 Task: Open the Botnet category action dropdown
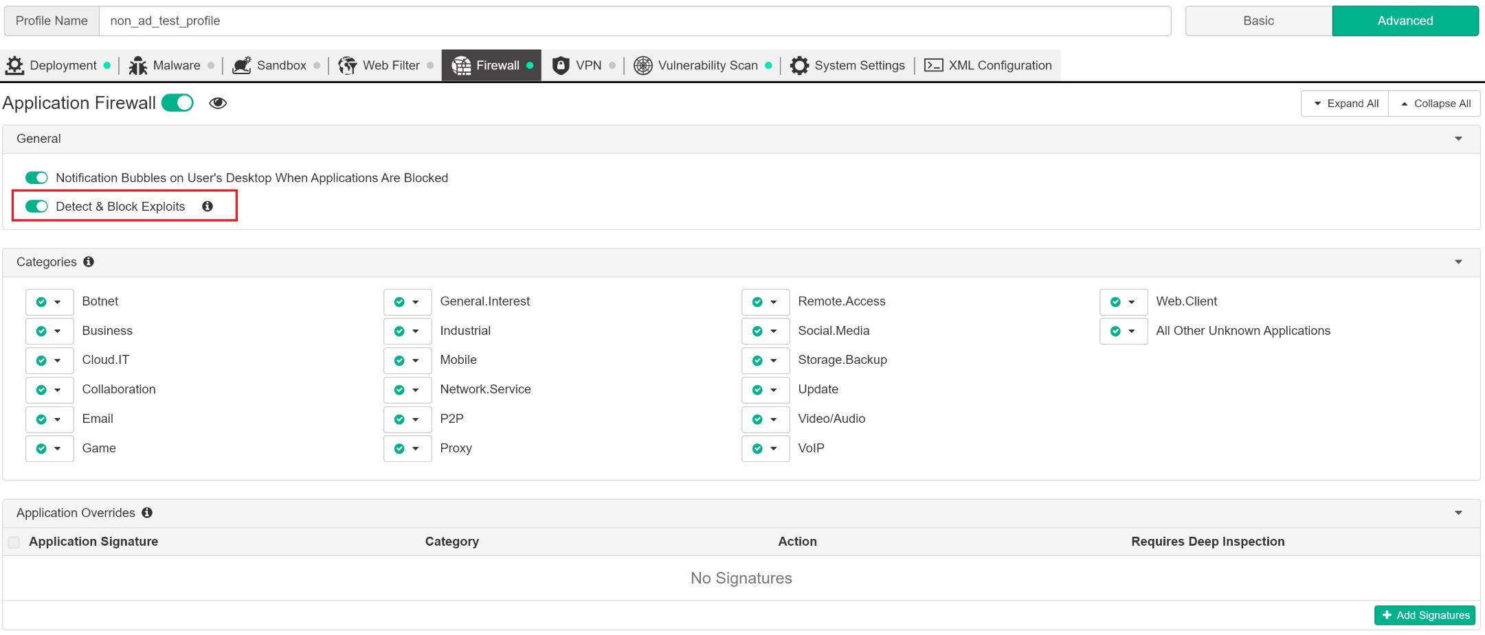click(x=49, y=302)
